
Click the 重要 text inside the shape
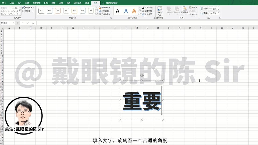[142, 101]
